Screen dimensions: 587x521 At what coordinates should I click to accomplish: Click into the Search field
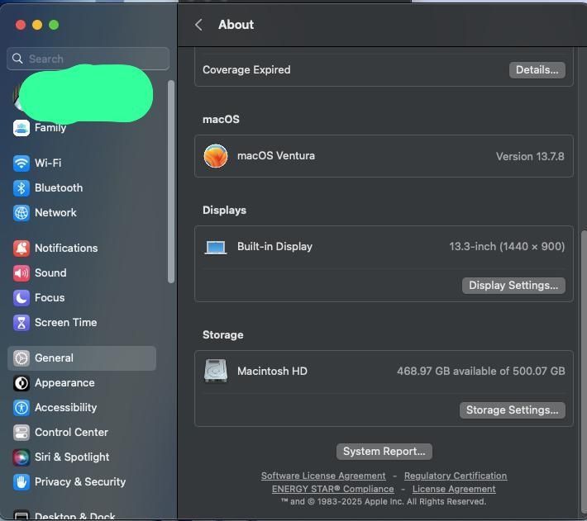pyautogui.click(x=88, y=59)
